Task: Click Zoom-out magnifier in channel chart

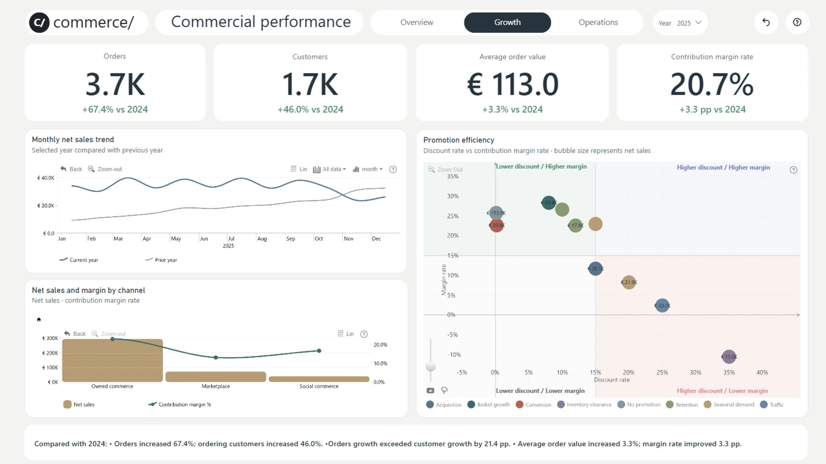Action: click(x=108, y=334)
